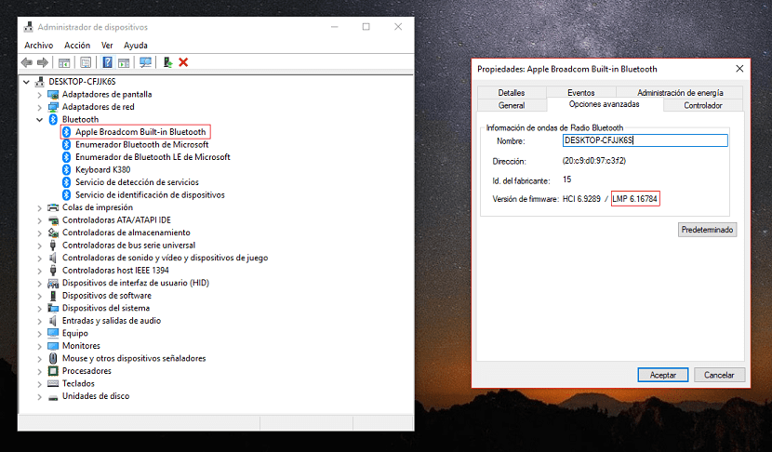Switch to the General tab

point(512,105)
